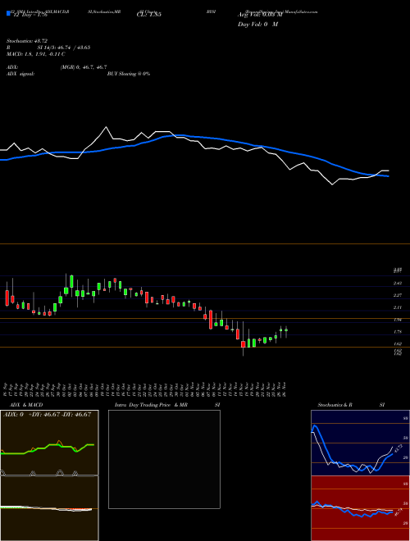Click the 'SI 14/3: 46.74 / 48.65' value

pyautogui.click(x=64, y=48)
